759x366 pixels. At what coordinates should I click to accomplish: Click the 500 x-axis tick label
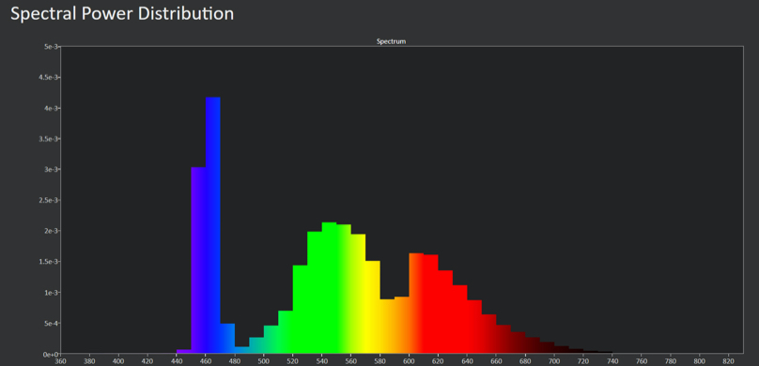coord(264,361)
